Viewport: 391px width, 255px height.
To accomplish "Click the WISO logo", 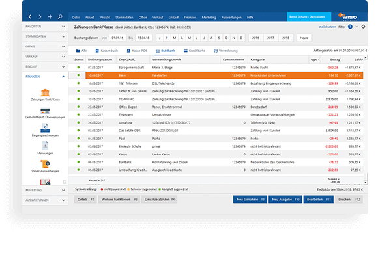I will [348, 17].
